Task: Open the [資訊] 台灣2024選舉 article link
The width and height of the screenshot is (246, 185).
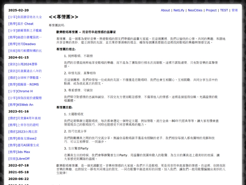Action: 23,64
